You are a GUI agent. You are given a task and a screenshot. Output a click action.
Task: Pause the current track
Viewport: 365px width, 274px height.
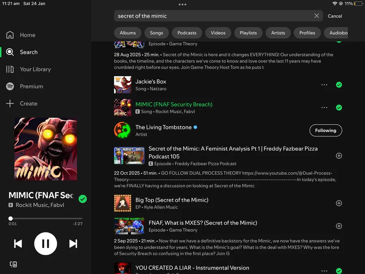point(45,244)
